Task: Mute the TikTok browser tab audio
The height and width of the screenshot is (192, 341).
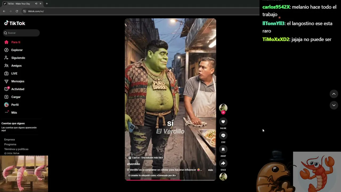Action: [36, 4]
